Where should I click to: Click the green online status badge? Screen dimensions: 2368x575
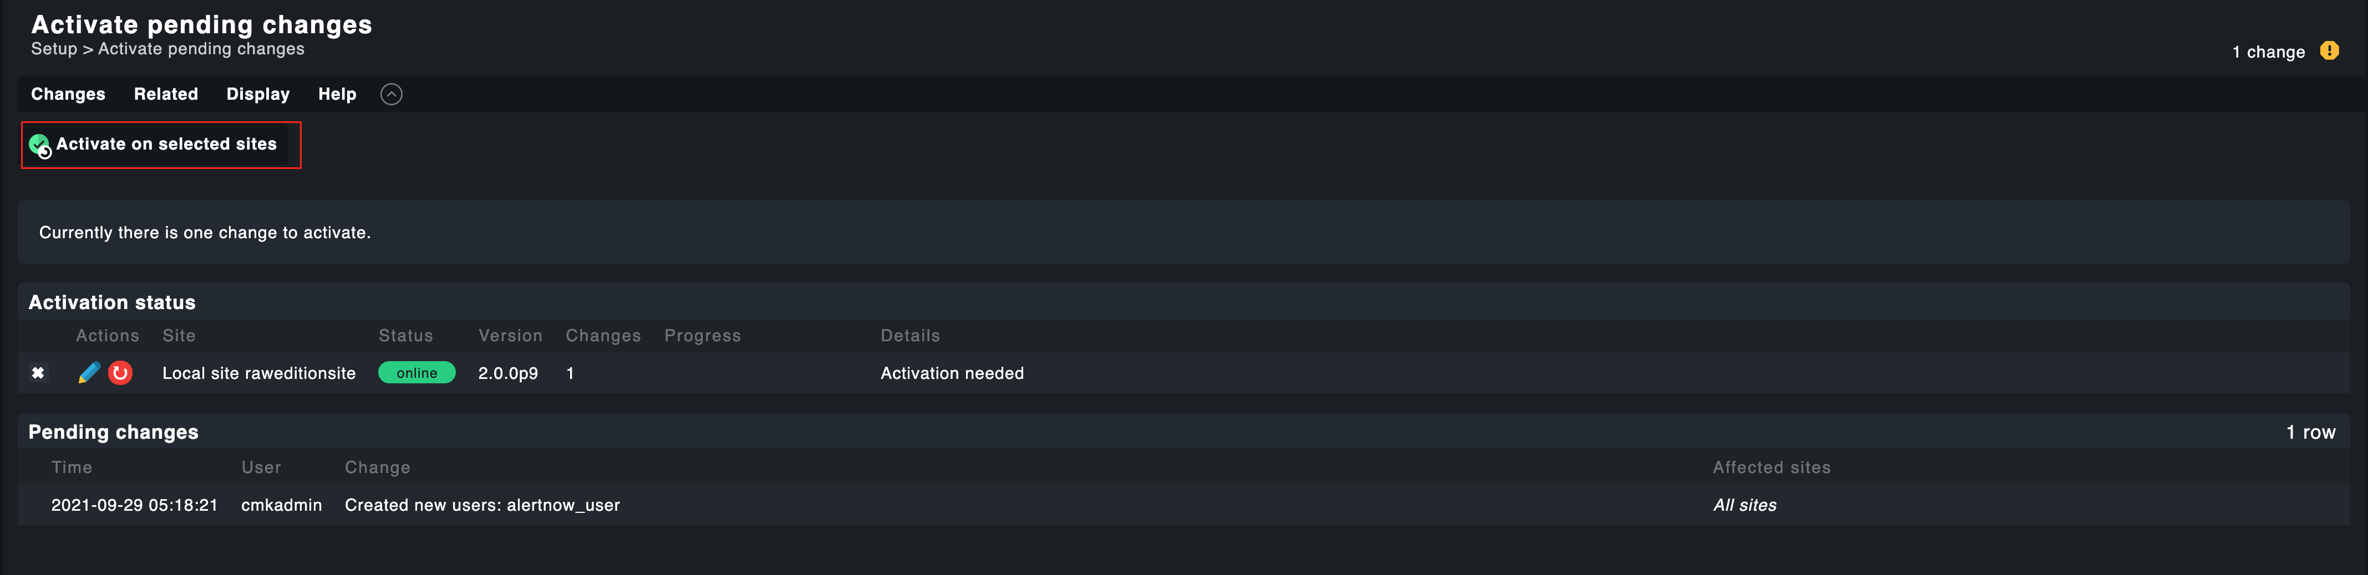point(416,373)
